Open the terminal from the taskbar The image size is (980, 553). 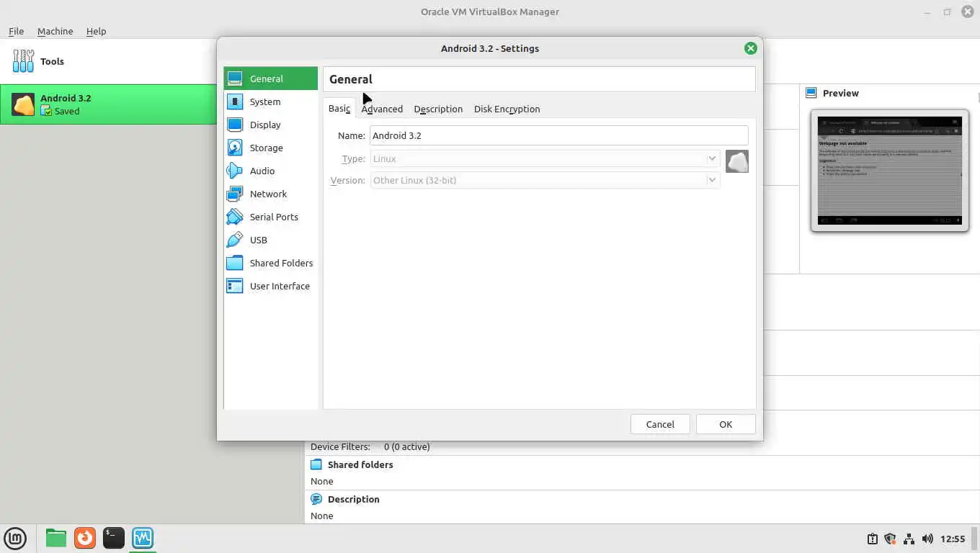tap(114, 538)
